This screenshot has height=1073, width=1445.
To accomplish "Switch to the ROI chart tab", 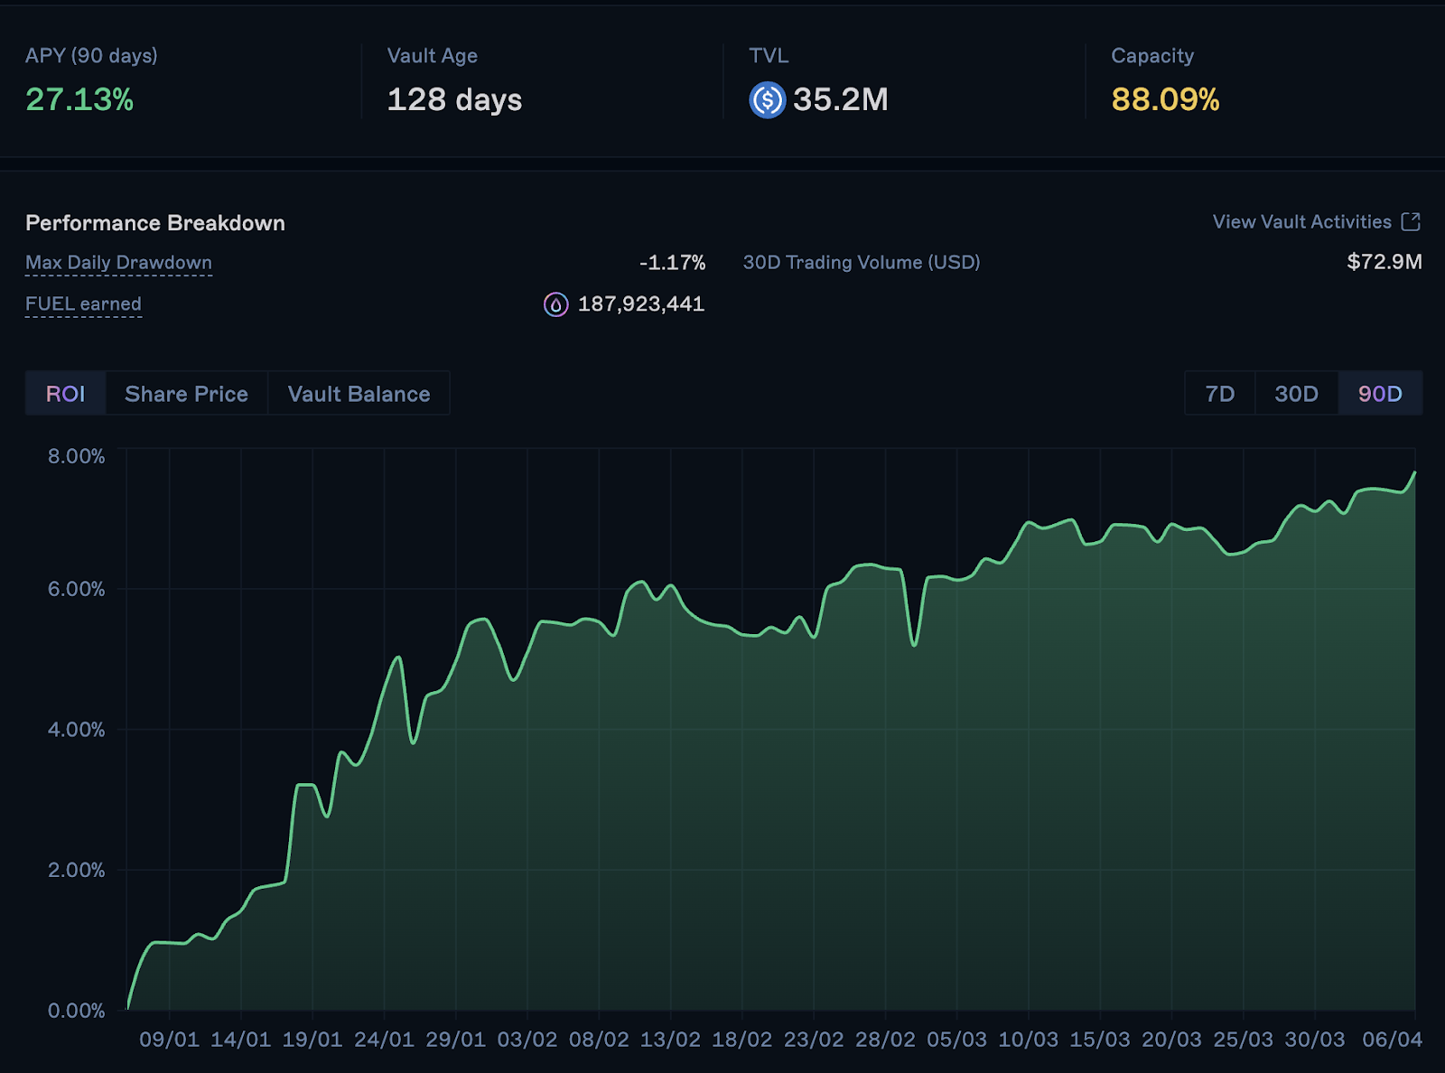I will [66, 394].
